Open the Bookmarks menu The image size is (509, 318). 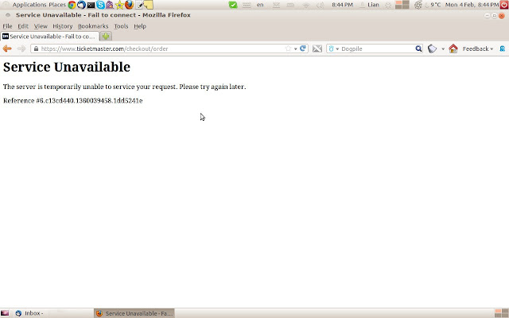click(x=93, y=26)
